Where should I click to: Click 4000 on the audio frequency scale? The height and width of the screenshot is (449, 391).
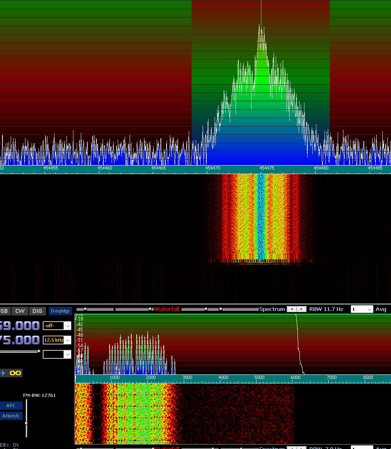223,377
